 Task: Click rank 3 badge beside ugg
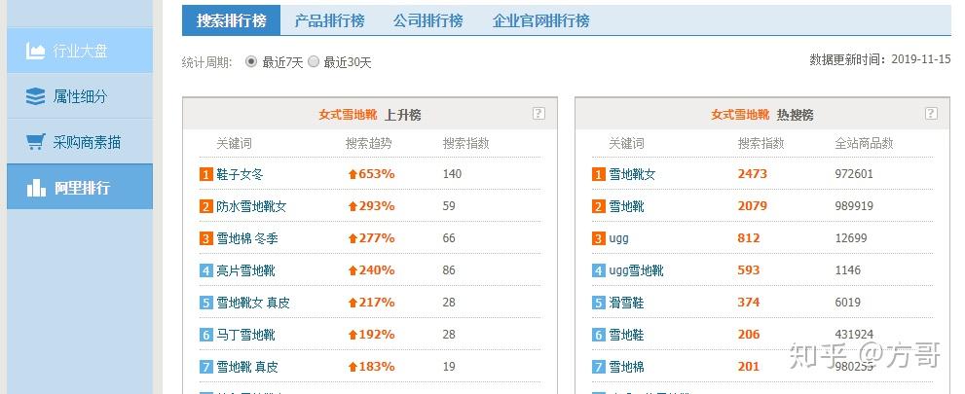[x=599, y=238]
